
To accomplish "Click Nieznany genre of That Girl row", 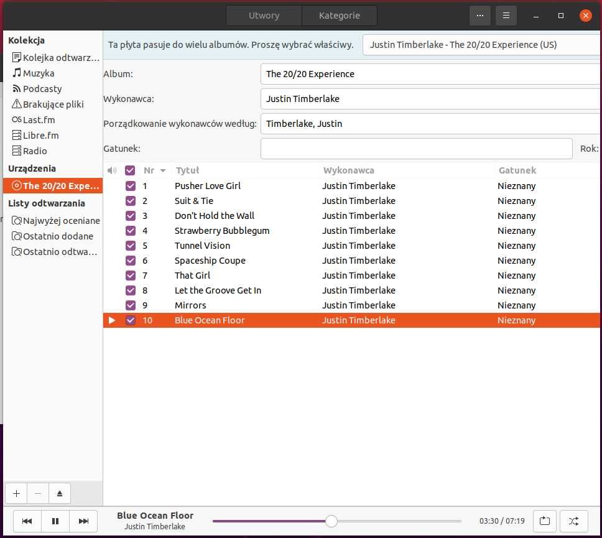I will click(516, 276).
